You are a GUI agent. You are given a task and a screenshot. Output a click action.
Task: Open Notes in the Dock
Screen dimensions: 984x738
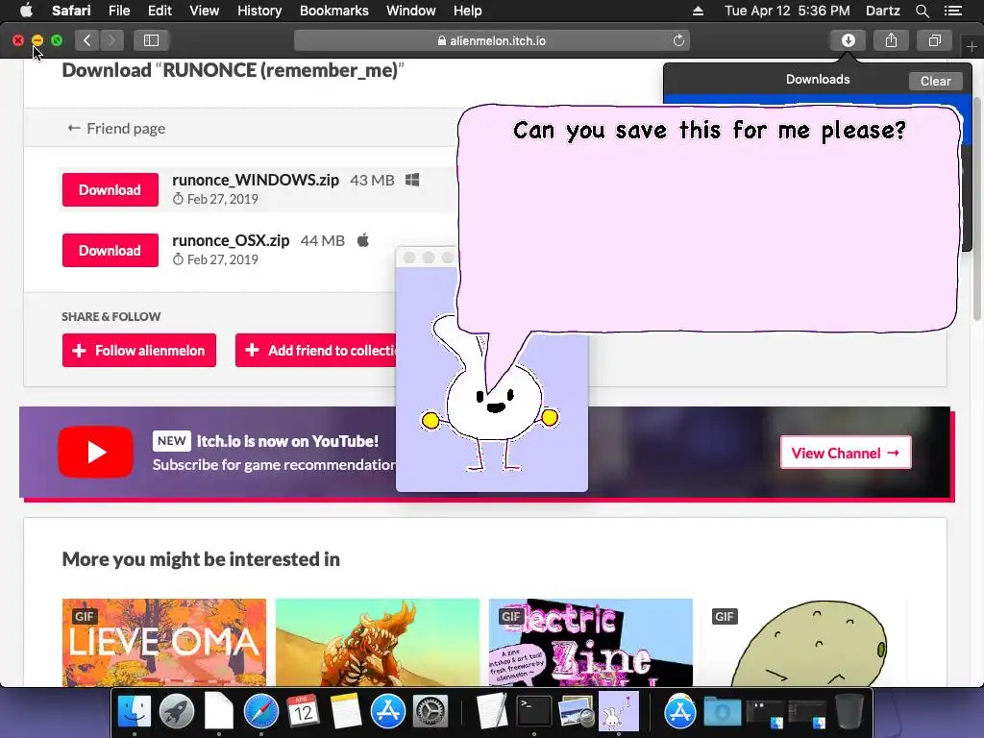pyautogui.click(x=345, y=712)
